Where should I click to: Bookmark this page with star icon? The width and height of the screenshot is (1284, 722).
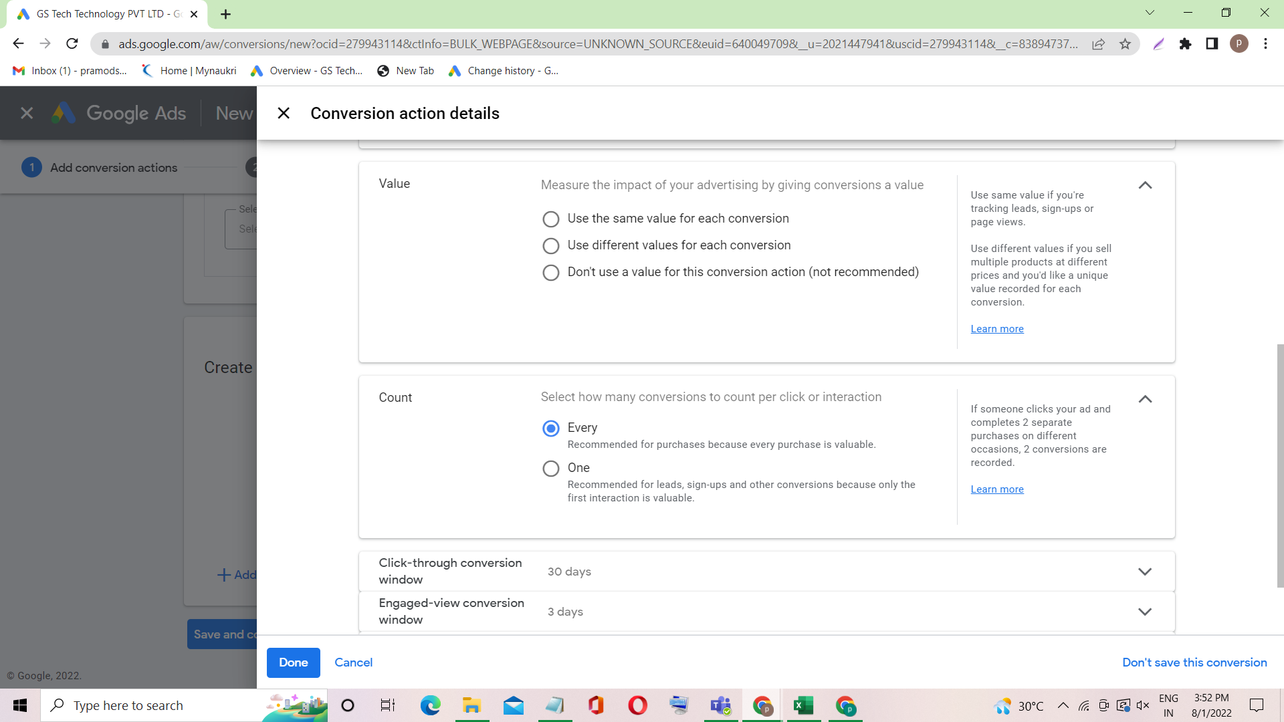click(1125, 44)
